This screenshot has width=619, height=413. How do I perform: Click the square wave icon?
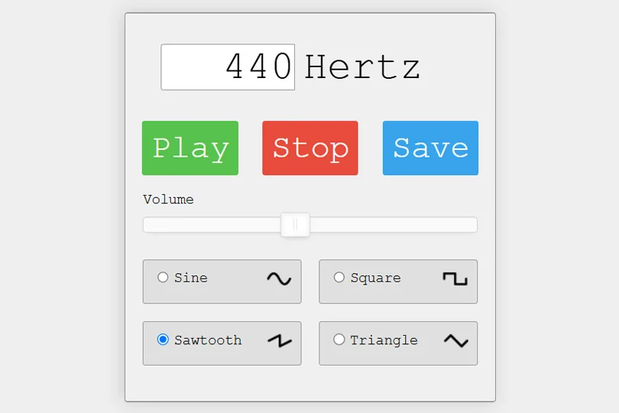pyautogui.click(x=455, y=278)
